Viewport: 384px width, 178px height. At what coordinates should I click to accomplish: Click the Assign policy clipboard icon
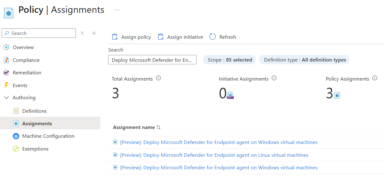tap(115, 37)
